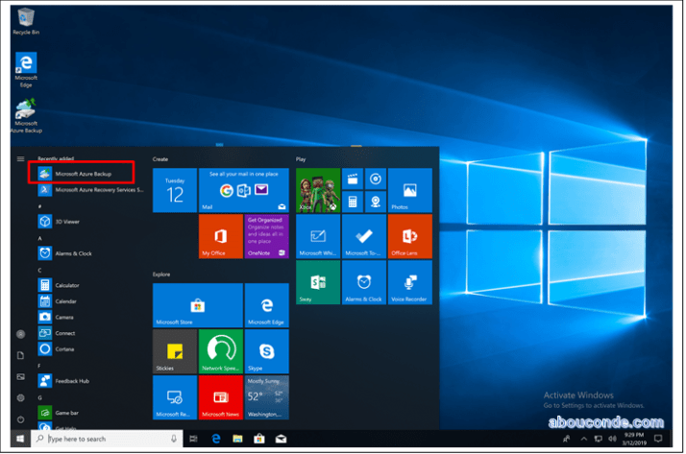Open the Voice Recorder tile
686x454 pixels.
coord(409,283)
